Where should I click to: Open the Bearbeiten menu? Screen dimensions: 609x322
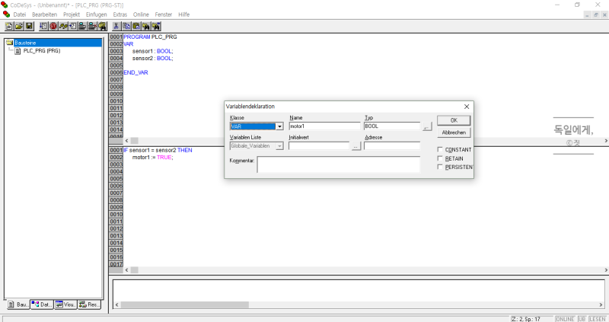[44, 14]
